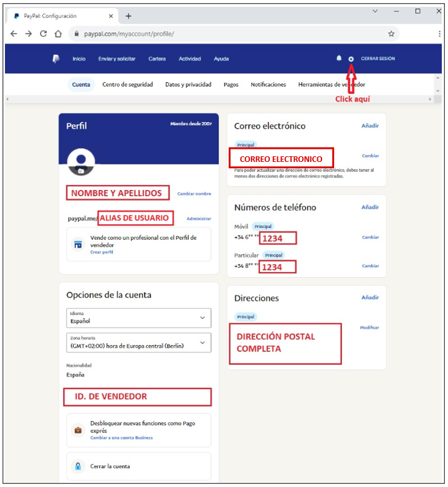Screen dimensions: 448x487
Task: Click the vertical scrollbar down arrow
Action: [438, 91]
